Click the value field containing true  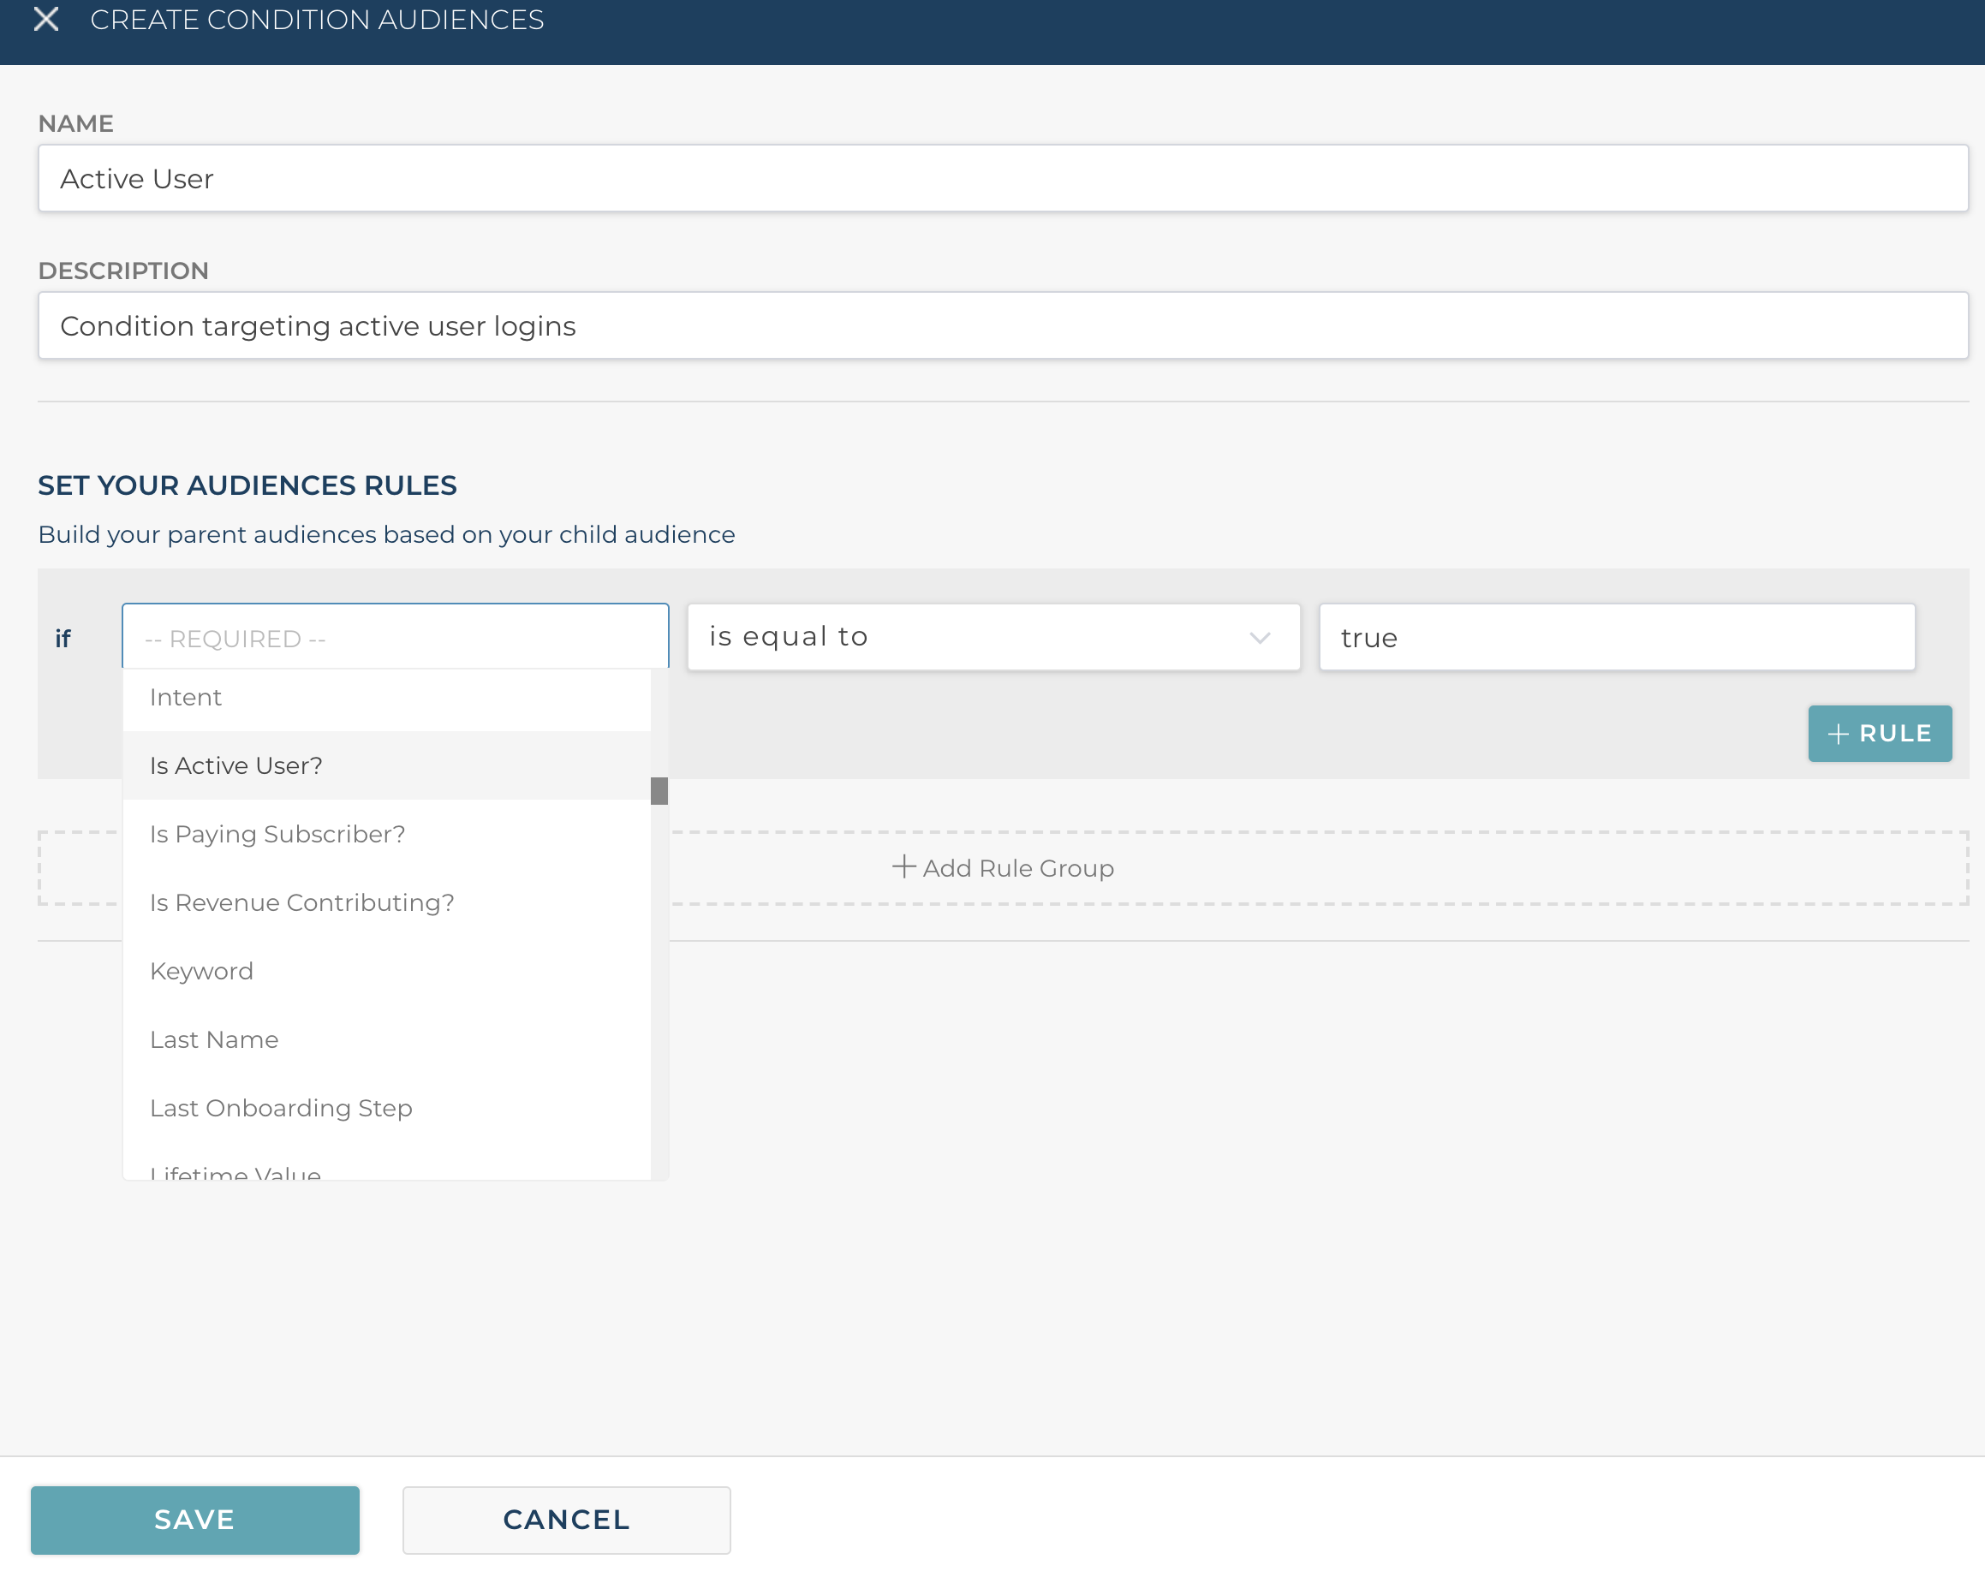pos(1616,637)
